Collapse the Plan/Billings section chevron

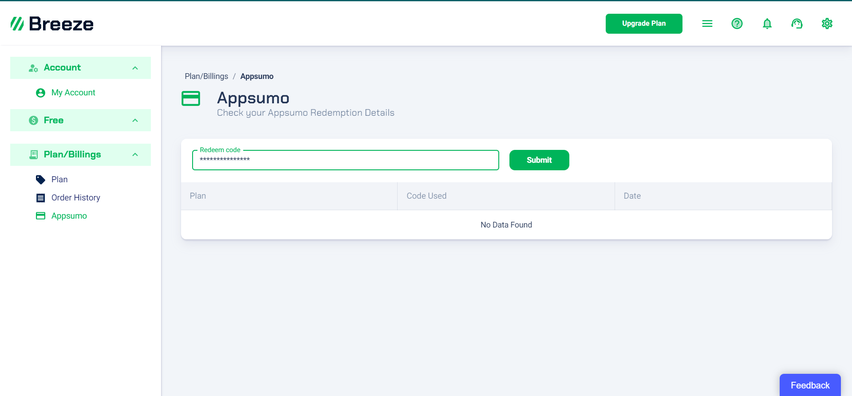(135, 154)
